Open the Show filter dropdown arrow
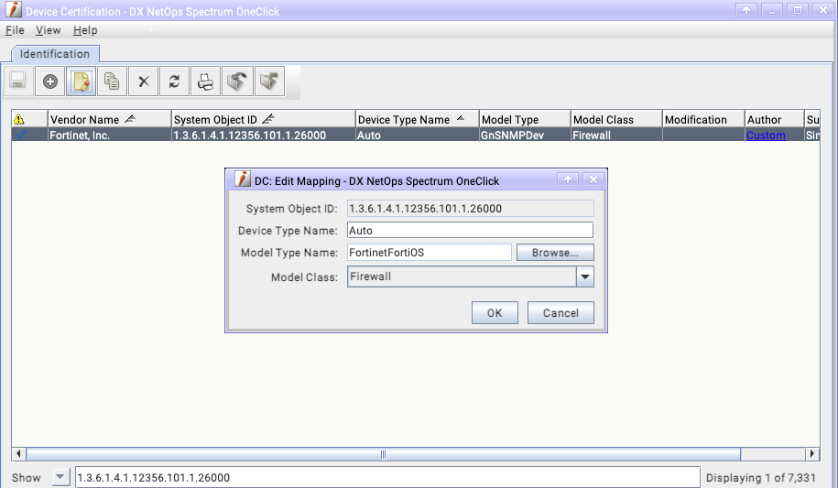The width and height of the screenshot is (838, 488). click(x=60, y=477)
